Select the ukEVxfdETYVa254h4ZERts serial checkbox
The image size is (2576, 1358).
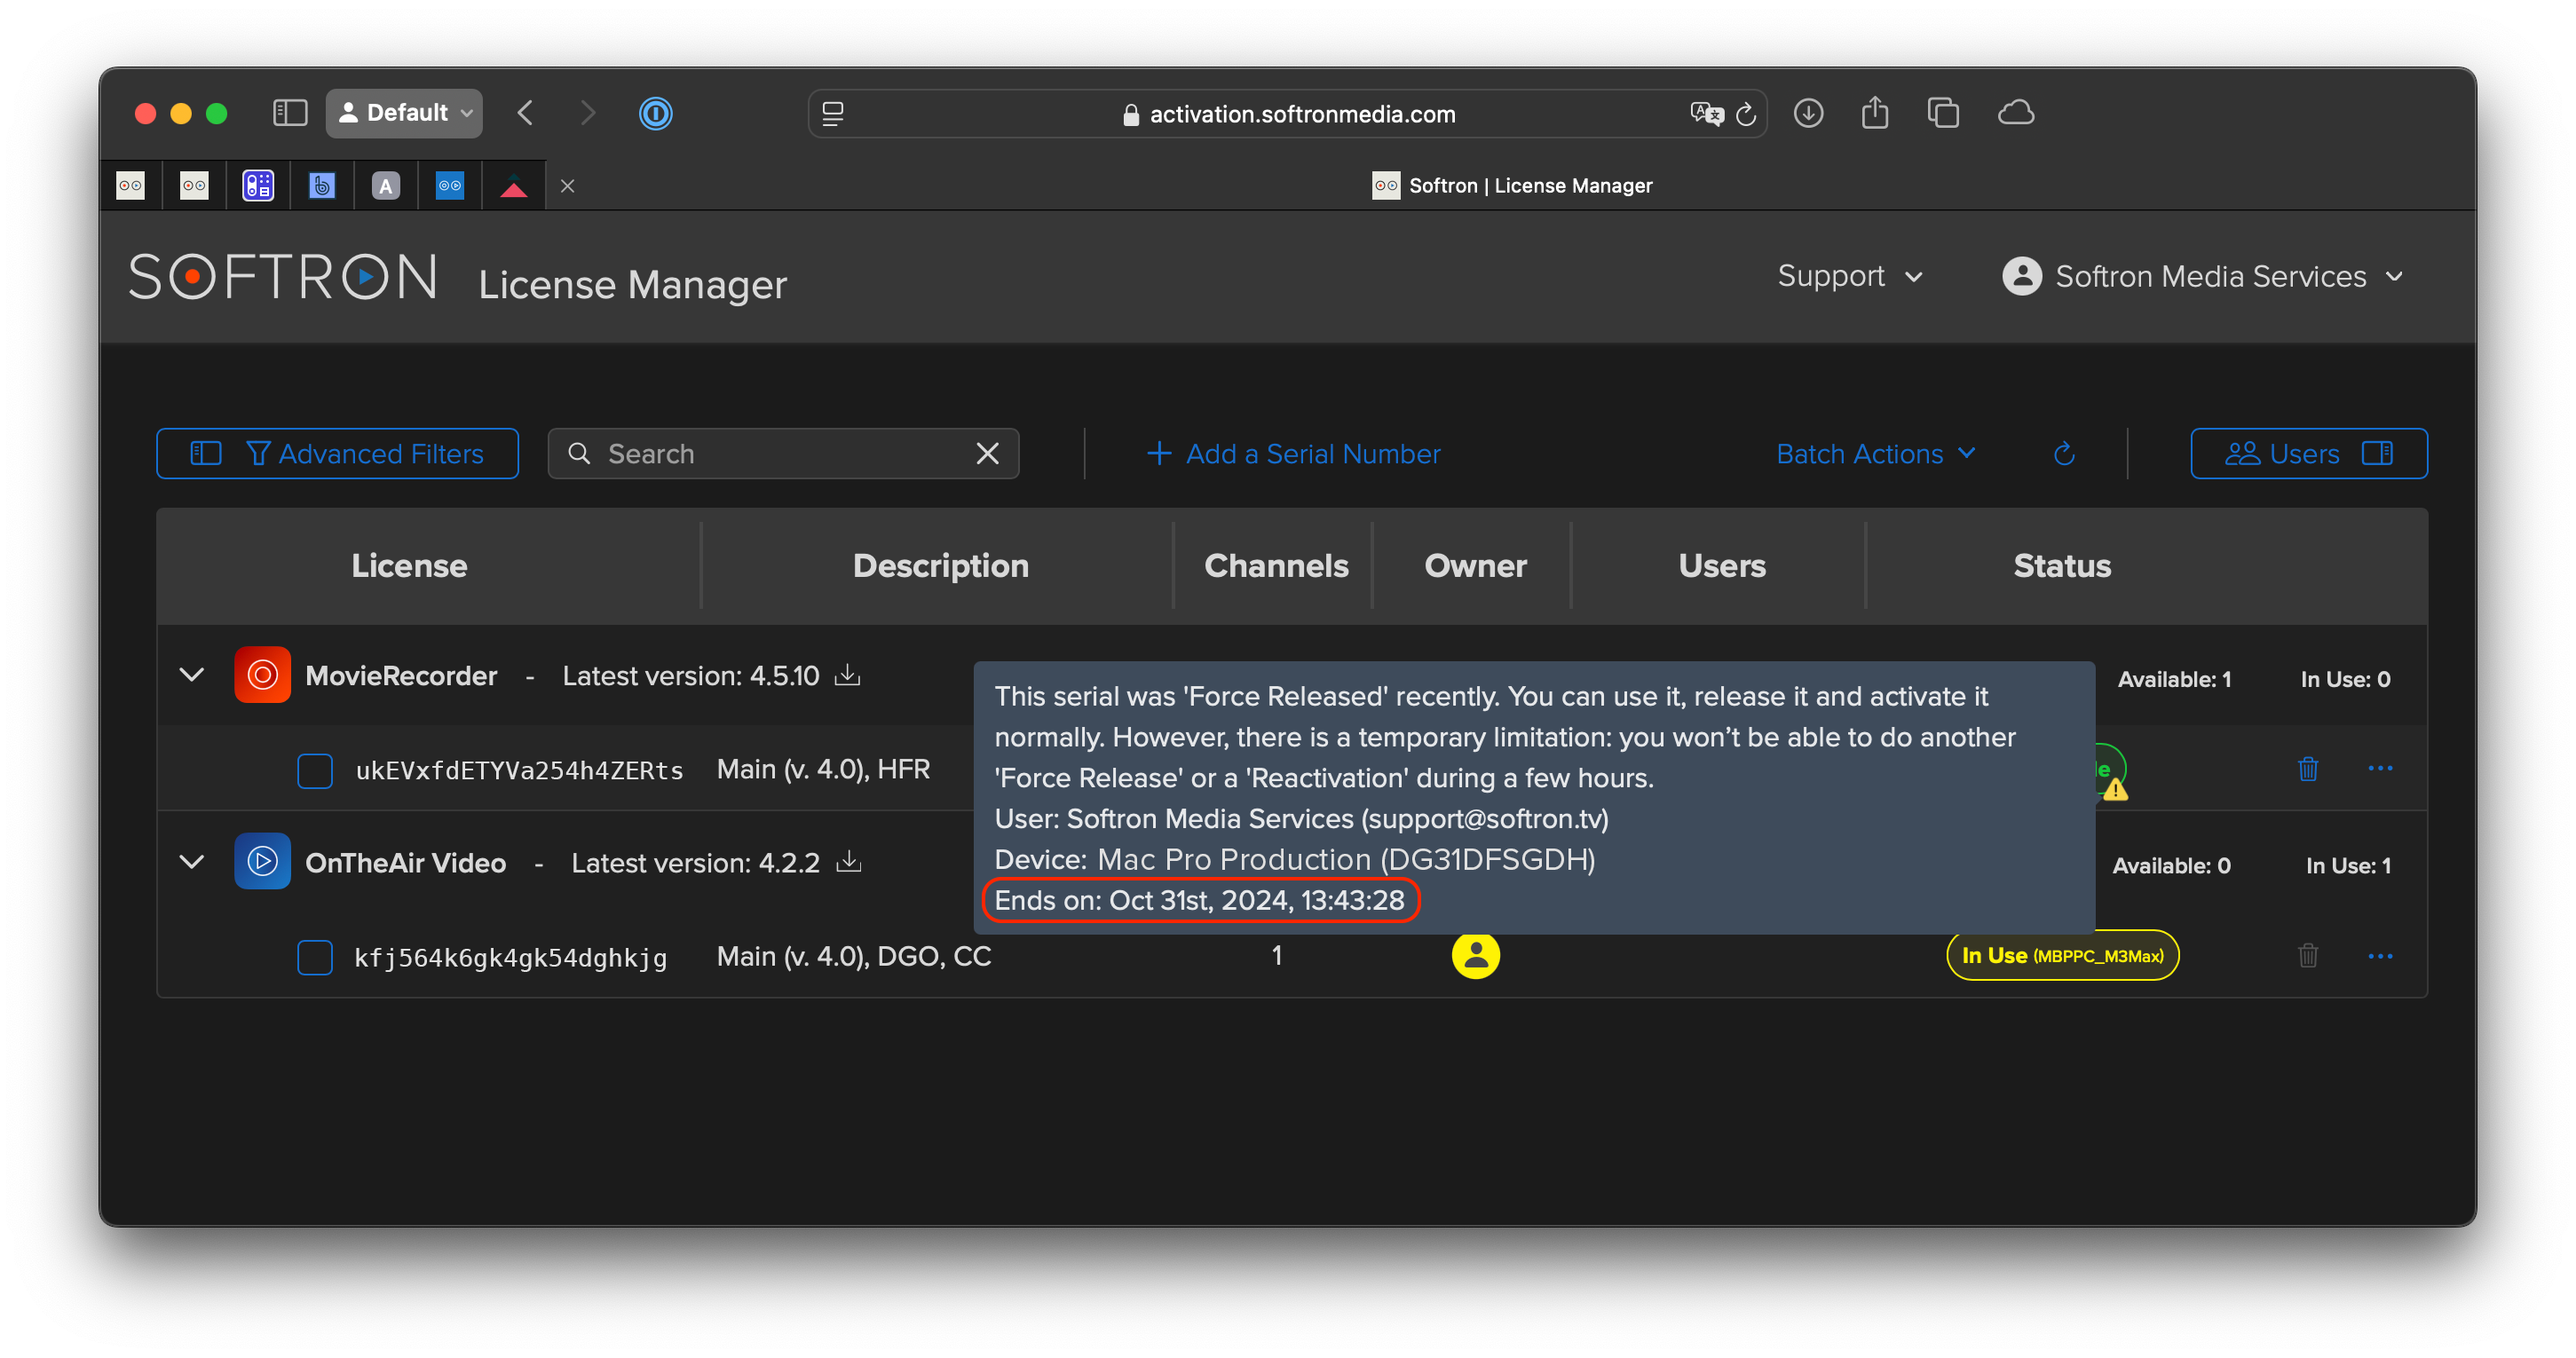(315, 770)
